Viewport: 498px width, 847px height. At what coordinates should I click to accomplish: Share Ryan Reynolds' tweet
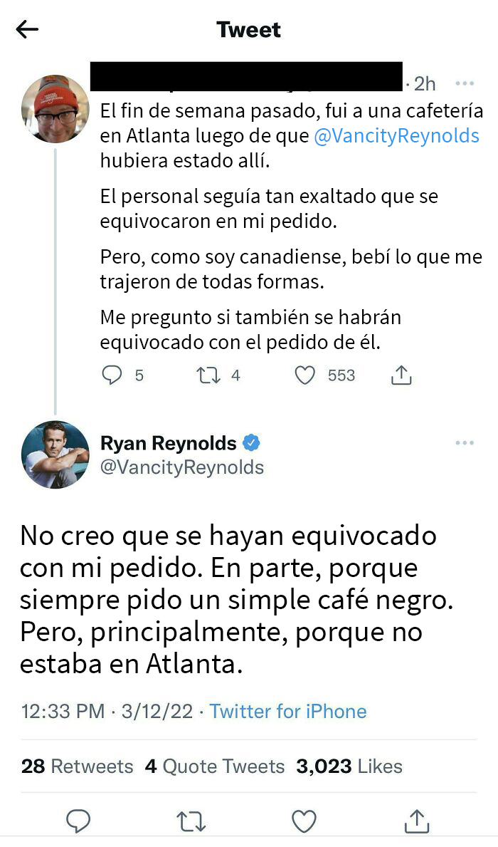coord(418,821)
